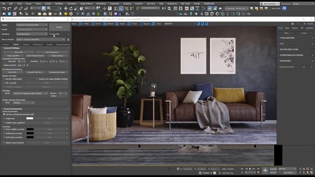Redo the last action
The image size is (315, 177).
(x=9, y=8)
